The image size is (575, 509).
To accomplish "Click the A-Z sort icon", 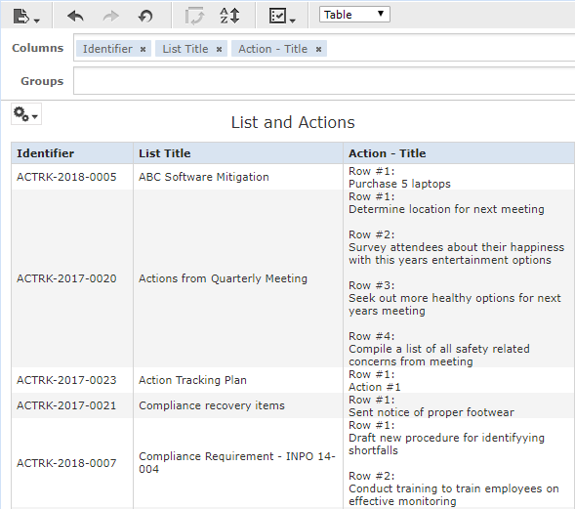I will pyautogui.click(x=229, y=16).
